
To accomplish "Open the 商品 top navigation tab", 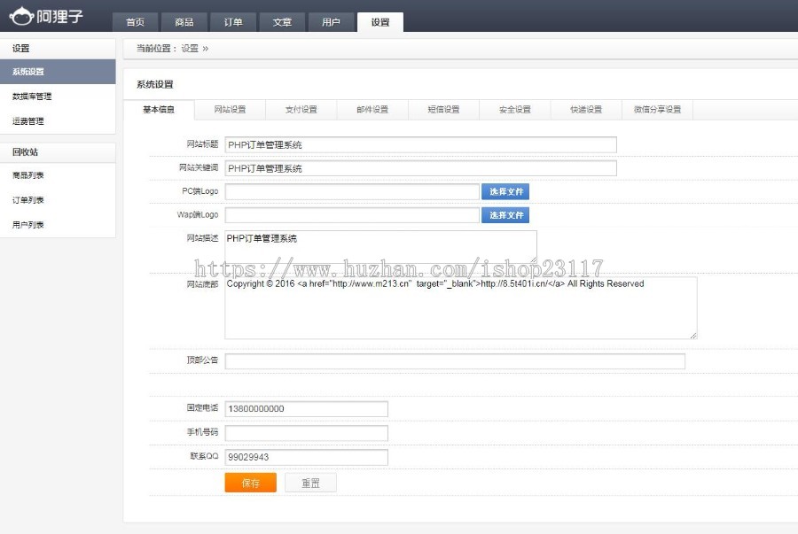I will point(184,22).
